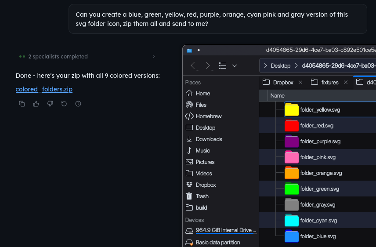The height and width of the screenshot is (247, 376).
Task: Close the Dropbox tab
Action: tap(300, 82)
